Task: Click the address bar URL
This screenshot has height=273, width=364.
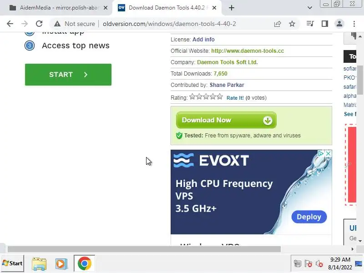Action: click(169, 24)
